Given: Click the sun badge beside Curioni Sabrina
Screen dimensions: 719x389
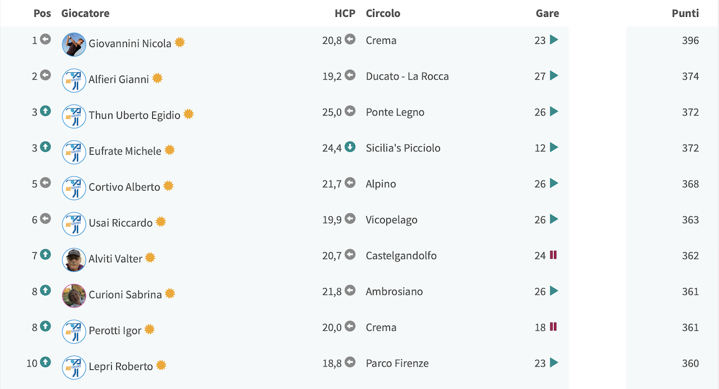Looking at the screenshot, I should click(170, 293).
